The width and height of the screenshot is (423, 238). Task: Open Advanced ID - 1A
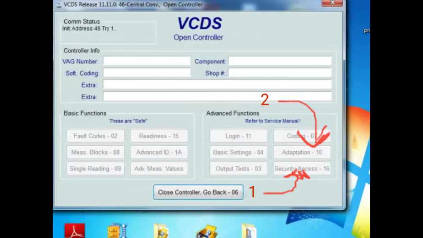(159, 152)
